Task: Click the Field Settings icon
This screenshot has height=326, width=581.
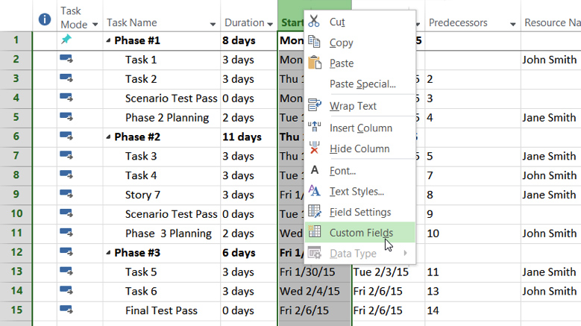Action: (315, 212)
